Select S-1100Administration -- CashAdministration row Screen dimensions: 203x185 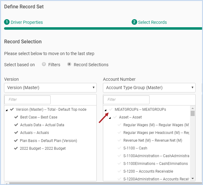point(156,156)
